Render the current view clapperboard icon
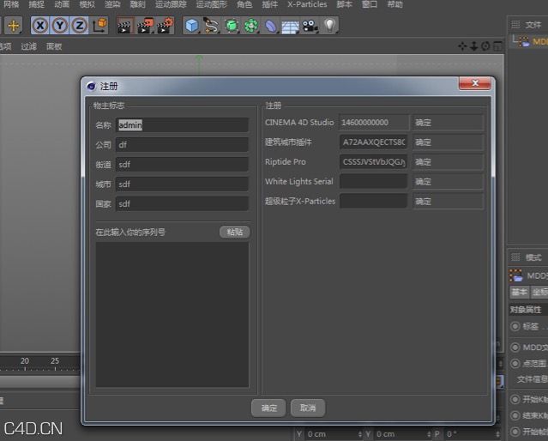Viewport: 548px width, 441px height. (124, 26)
